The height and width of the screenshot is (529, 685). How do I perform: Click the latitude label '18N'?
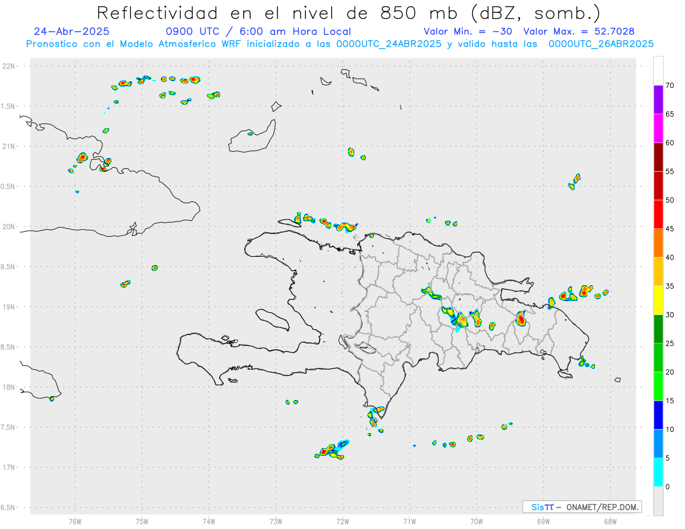click(10, 387)
